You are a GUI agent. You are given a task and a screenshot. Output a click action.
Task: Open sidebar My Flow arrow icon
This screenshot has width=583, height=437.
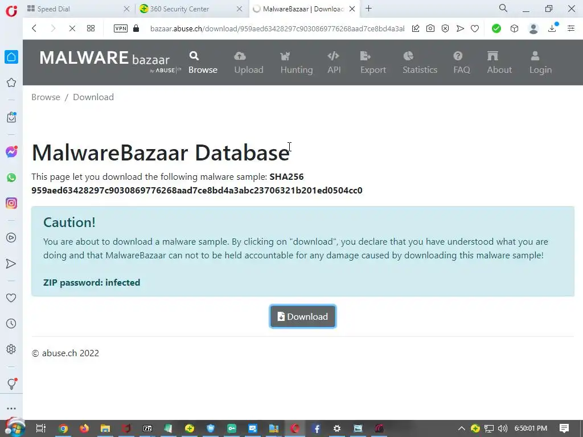pos(11,263)
